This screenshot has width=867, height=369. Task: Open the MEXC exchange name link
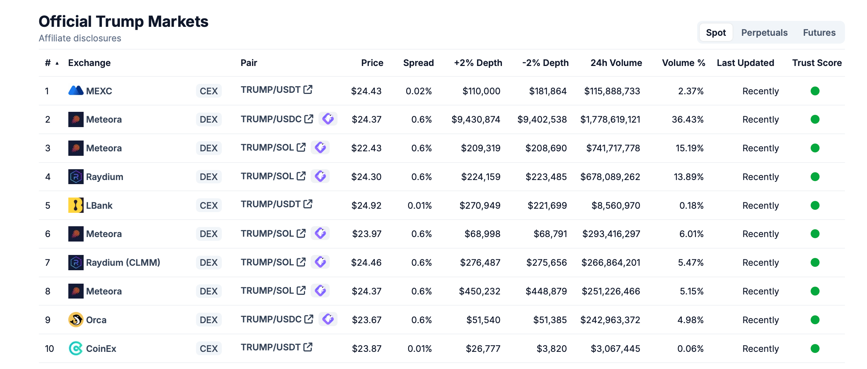pyautogui.click(x=99, y=91)
